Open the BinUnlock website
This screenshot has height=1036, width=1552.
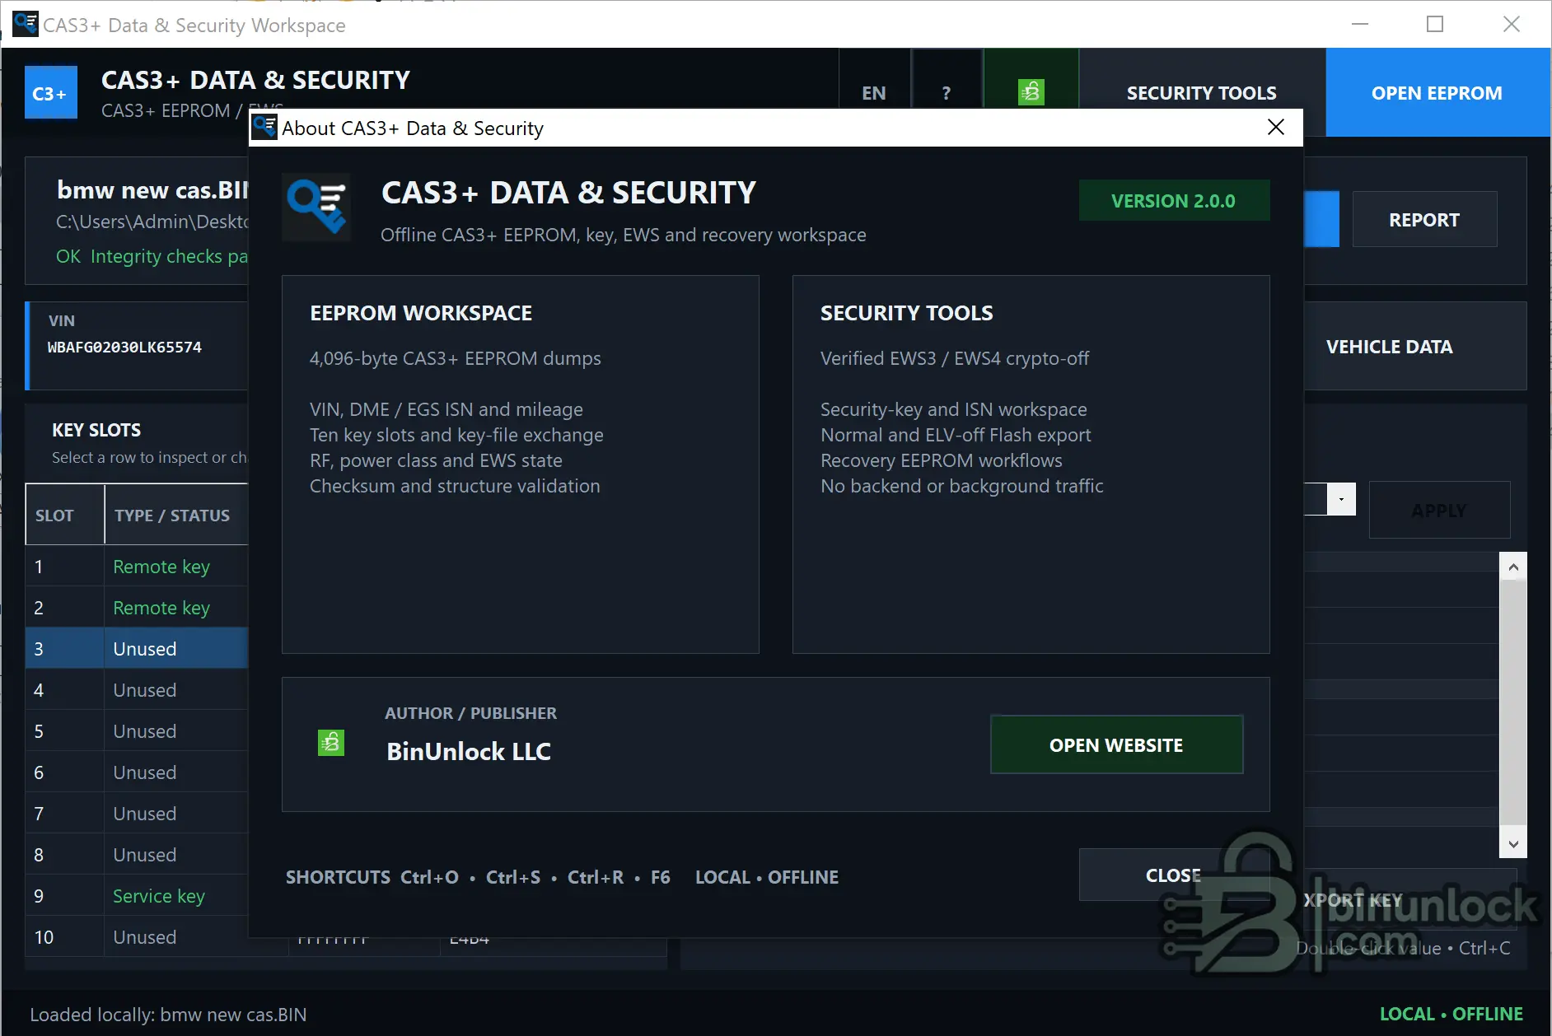click(1116, 744)
